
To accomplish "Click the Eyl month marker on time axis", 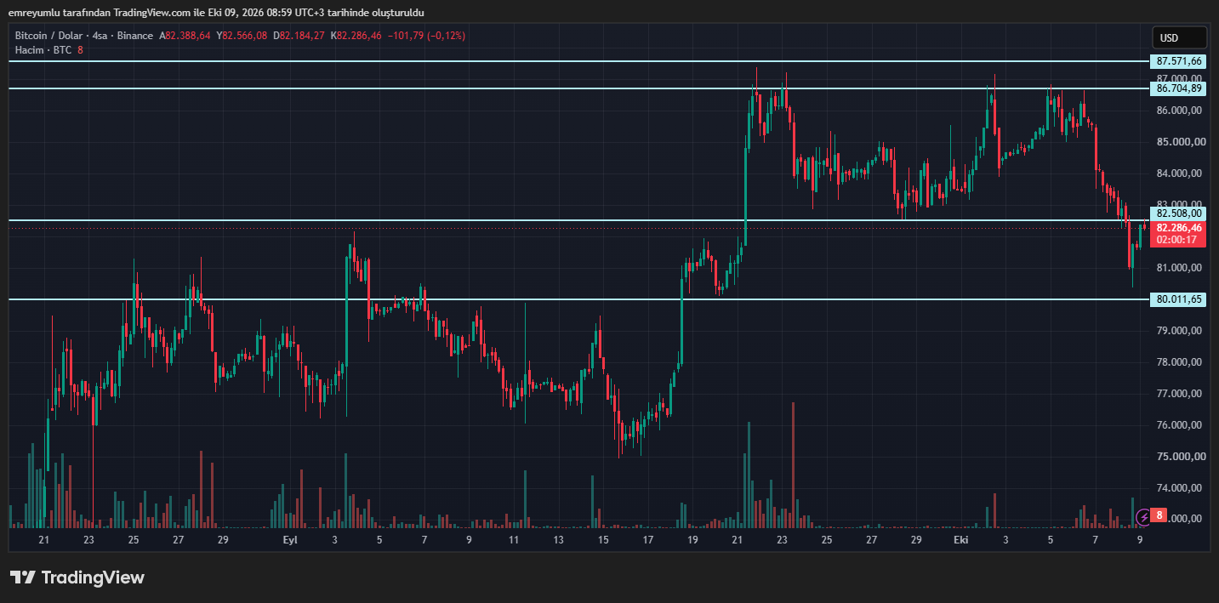I will tap(290, 540).
